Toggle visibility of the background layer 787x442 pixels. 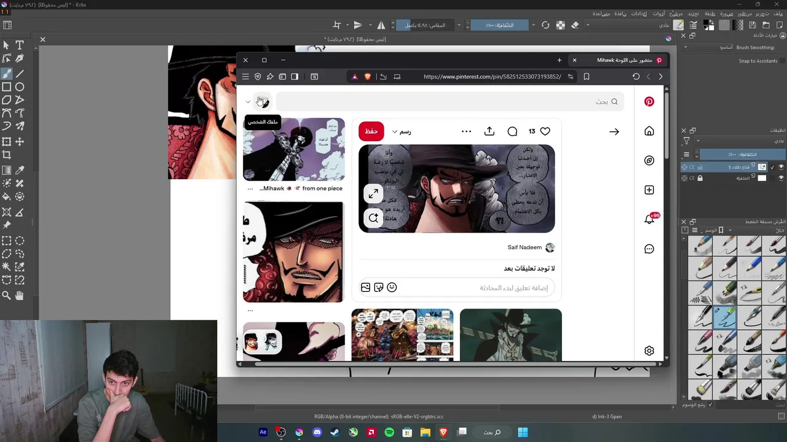point(781,178)
